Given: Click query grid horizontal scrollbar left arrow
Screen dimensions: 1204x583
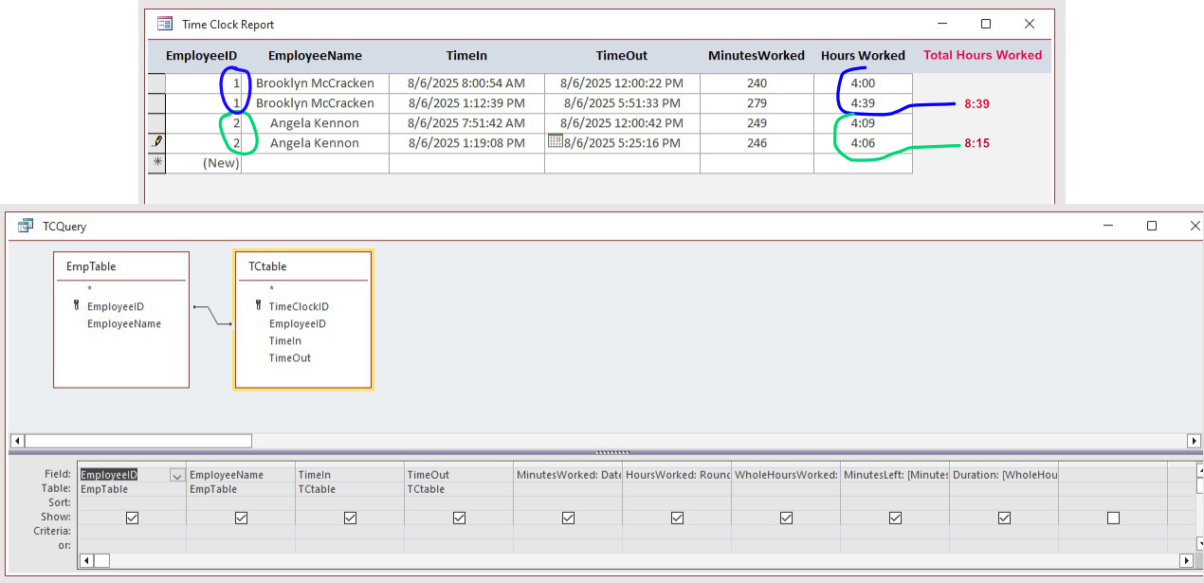Looking at the screenshot, I should coord(86,560).
